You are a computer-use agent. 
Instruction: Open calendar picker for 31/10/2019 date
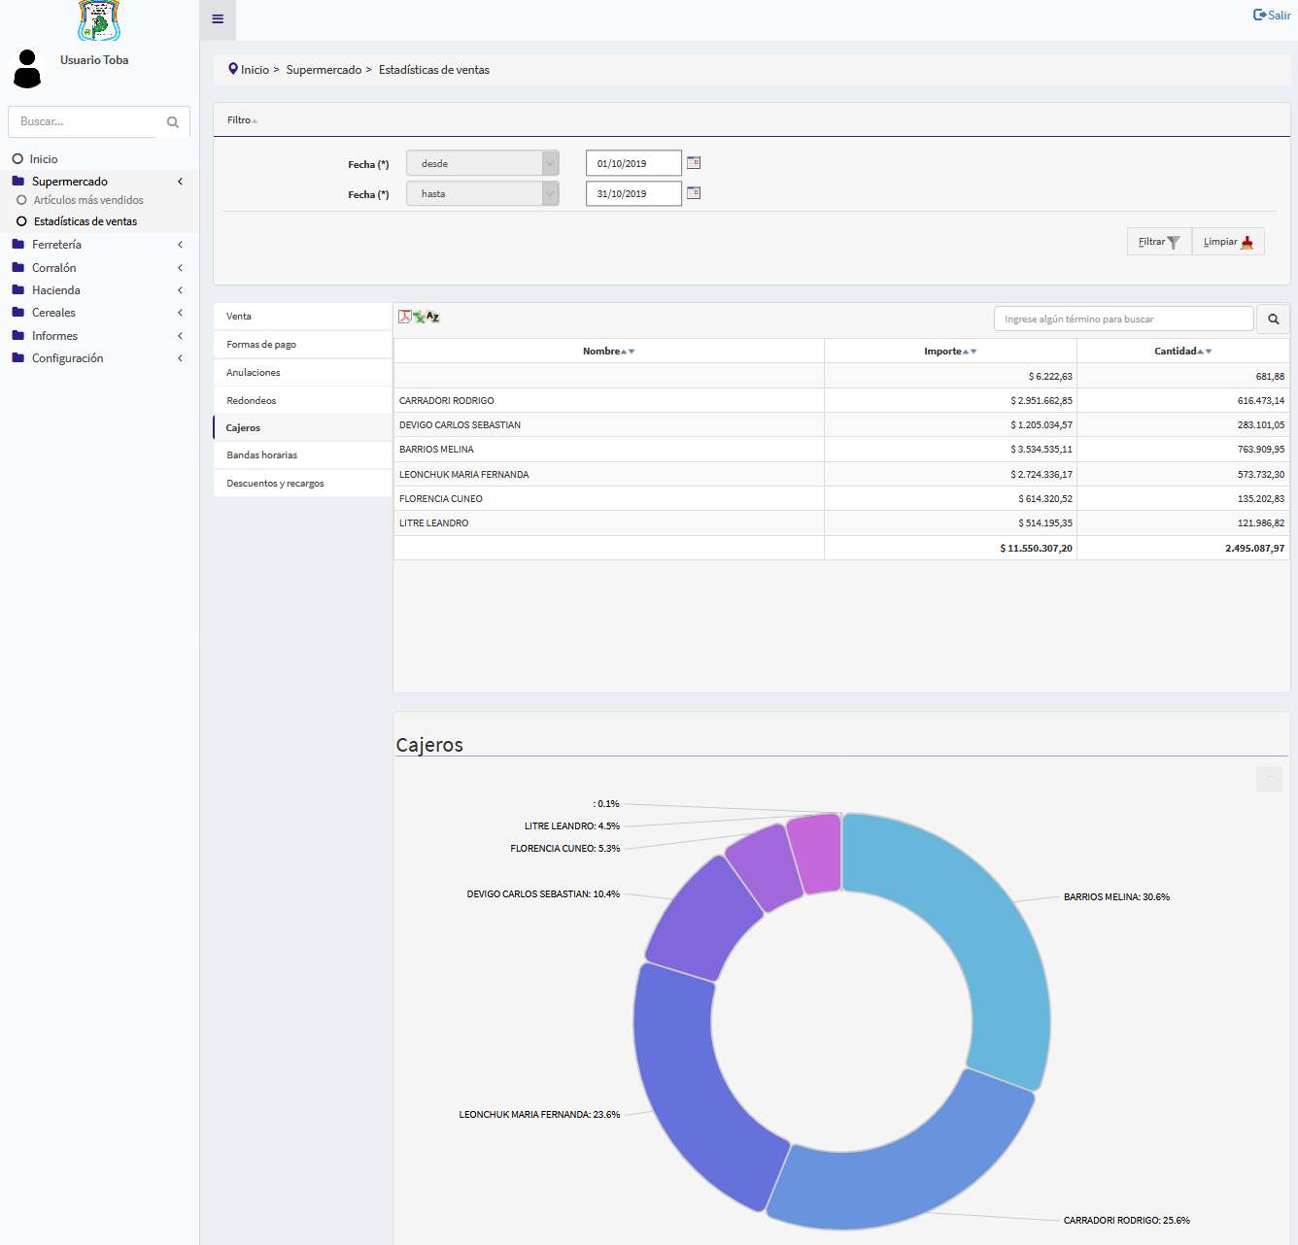[694, 193]
